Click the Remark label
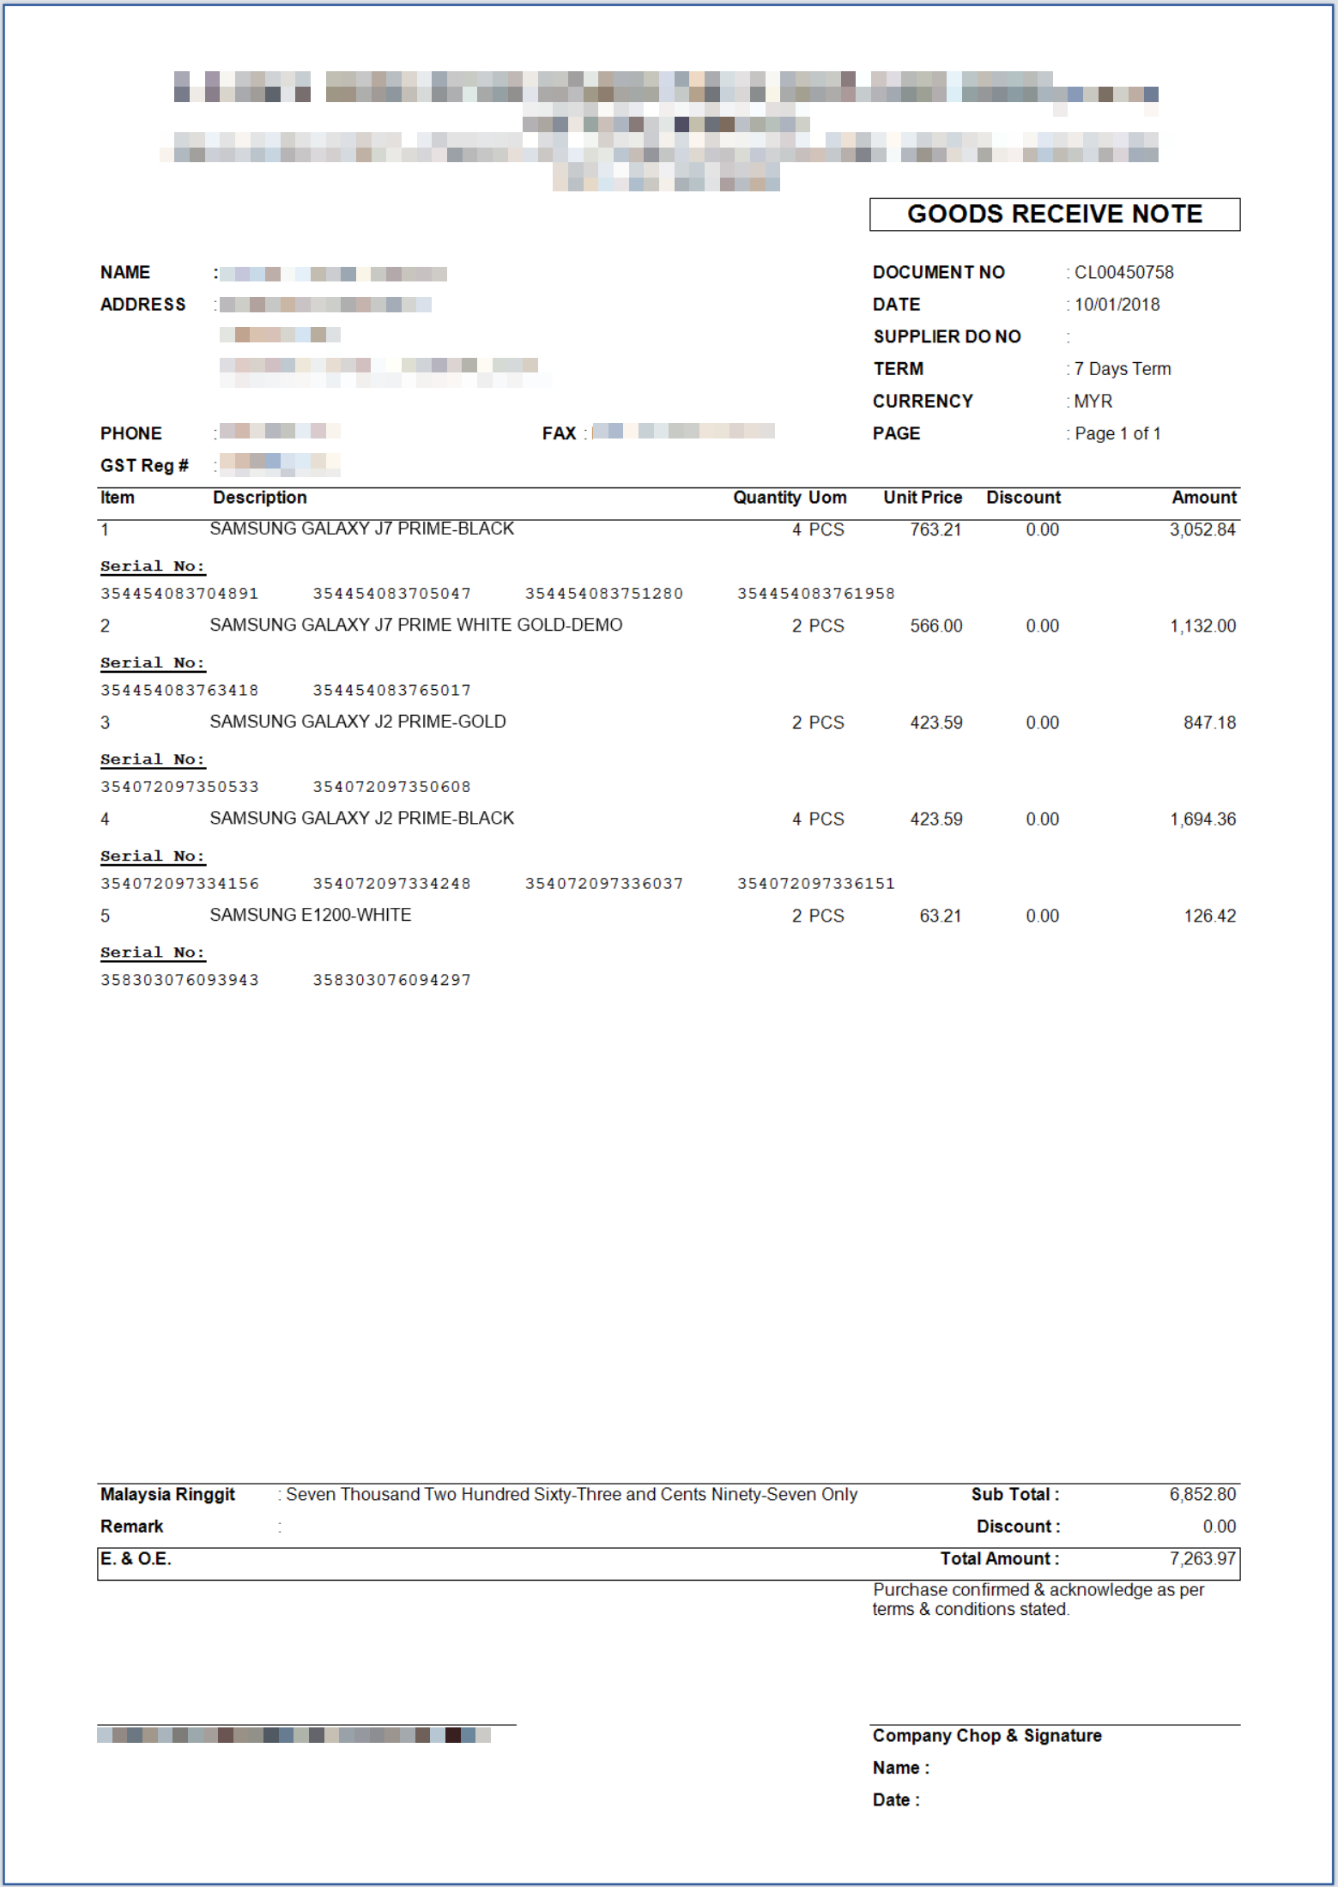The image size is (1338, 1887). tap(131, 1527)
